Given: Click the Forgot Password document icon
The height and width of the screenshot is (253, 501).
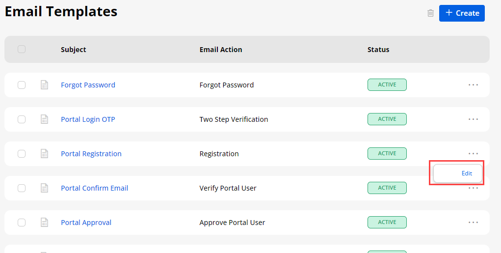Looking at the screenshot, I should pyautogui.click(x=44, y=85).
